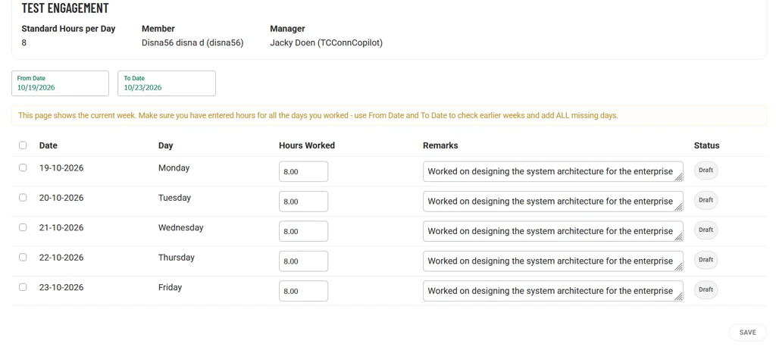The width and height of the screenshot is (776, 347).
Task: Click the date cell 23-10-2026
Action: [61, 287]
